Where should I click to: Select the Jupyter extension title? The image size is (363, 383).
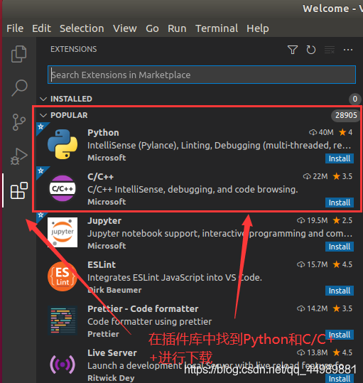point(104,221)
